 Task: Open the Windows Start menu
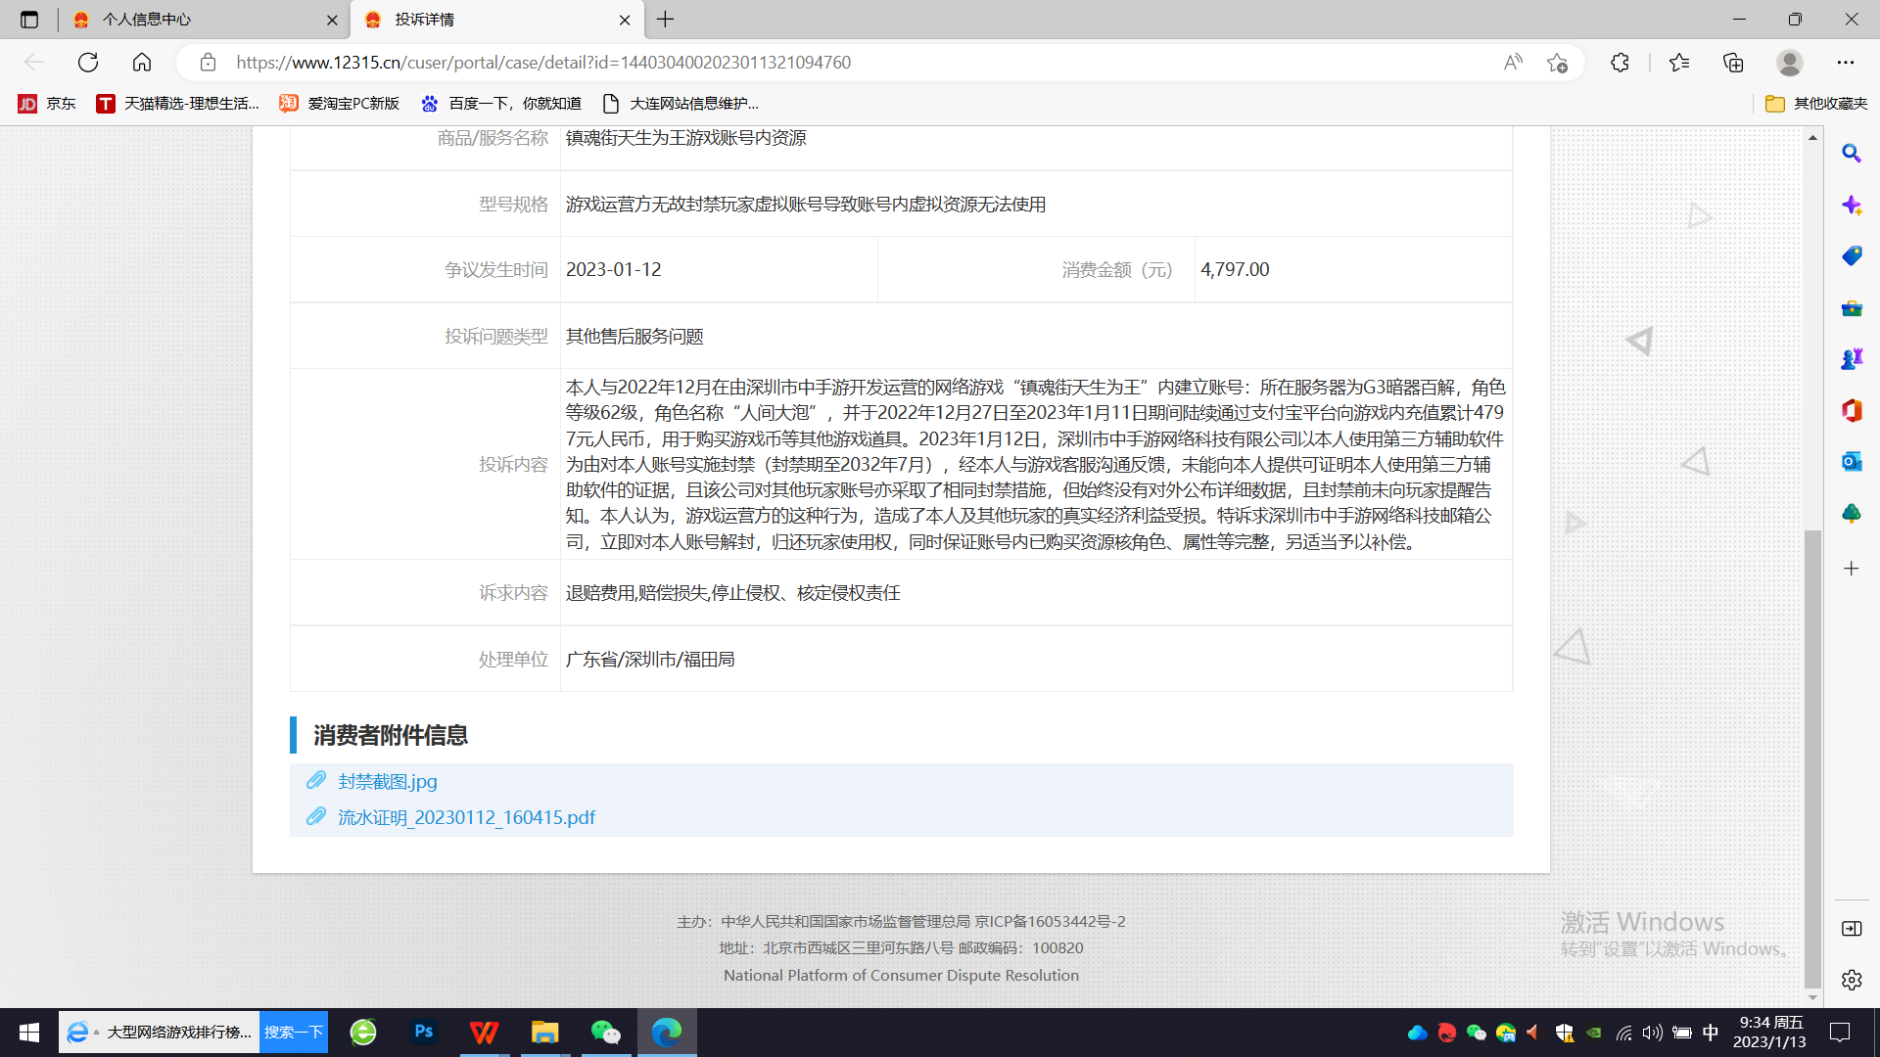(29, 1033)
